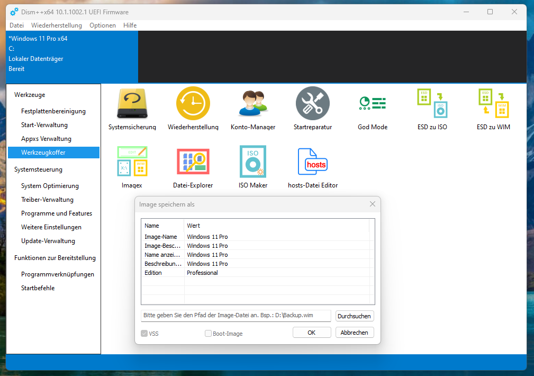Select Festplattenbereinigung in the sidebar
Screen dimensions: 534x376
point(53,111)
